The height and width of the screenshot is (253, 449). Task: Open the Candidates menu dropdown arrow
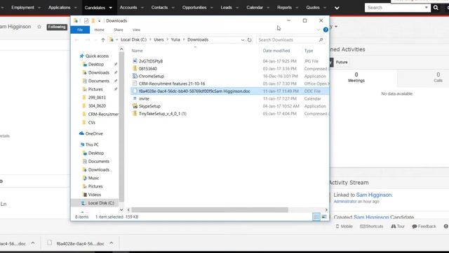tap(111, 8)
